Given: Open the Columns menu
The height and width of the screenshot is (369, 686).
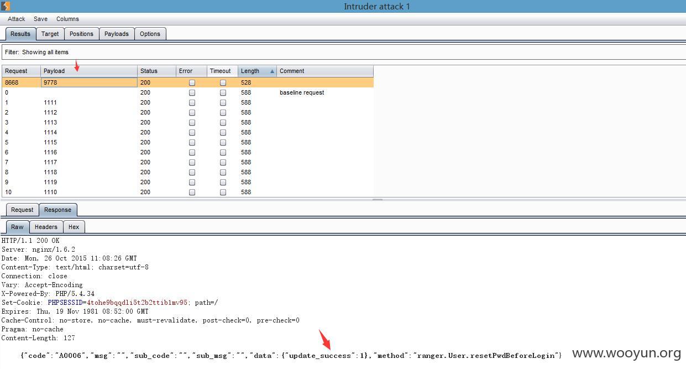Looking at the screenshot, I should pos(67,19).
